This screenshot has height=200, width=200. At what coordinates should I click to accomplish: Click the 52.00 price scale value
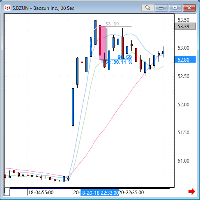184,105
